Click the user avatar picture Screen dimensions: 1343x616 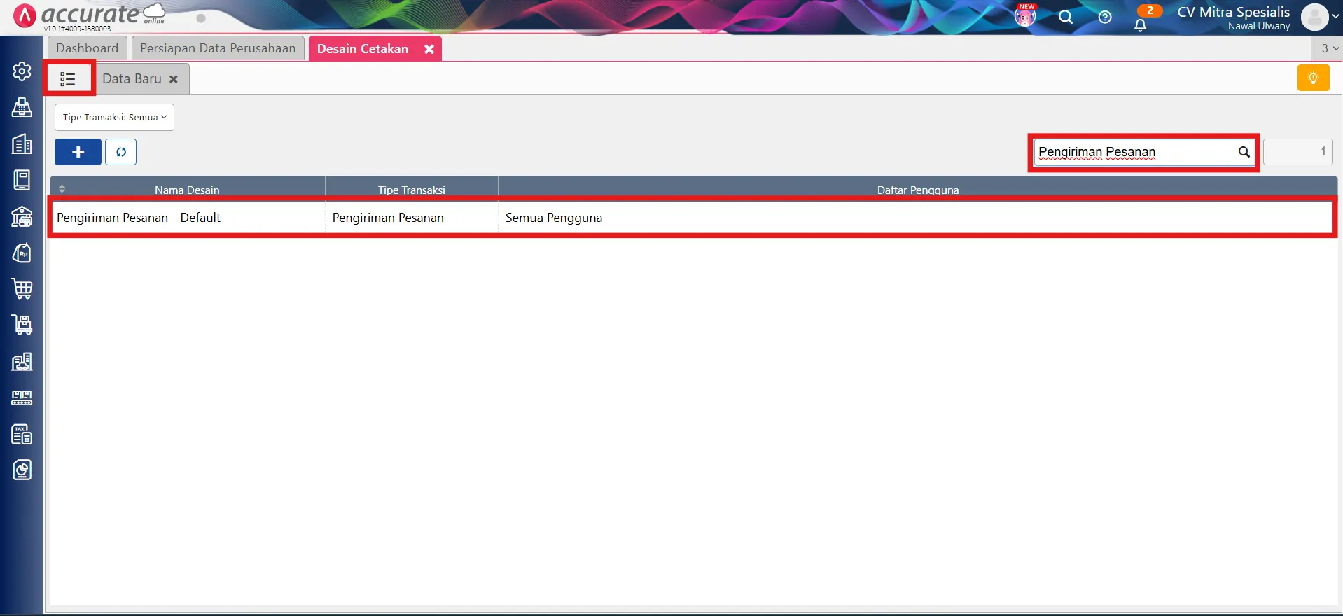click(1314, 17)
